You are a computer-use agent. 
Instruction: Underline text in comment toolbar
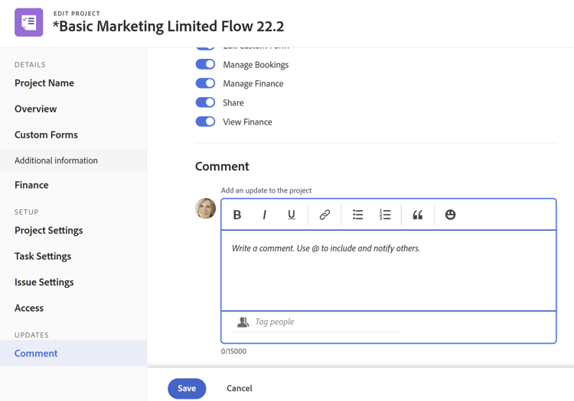click(292, 215)
